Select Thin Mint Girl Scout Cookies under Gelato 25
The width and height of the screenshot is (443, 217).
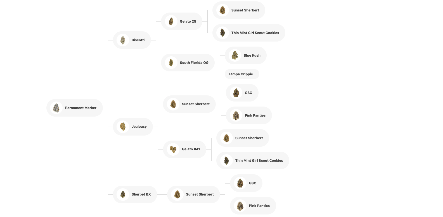coord(249,33)
